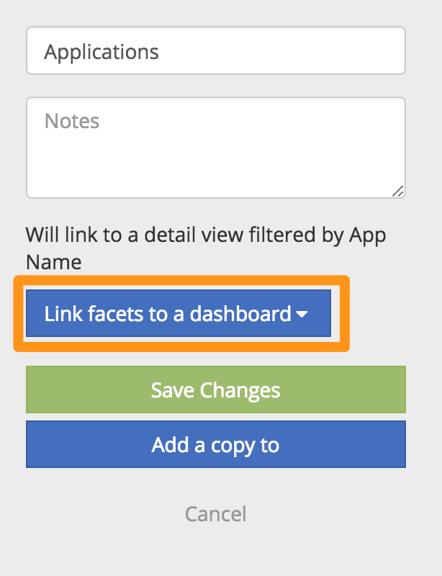Click the downward arrow icon on dashboard button
The image size is (442, 576).
(x=303, y=314)
